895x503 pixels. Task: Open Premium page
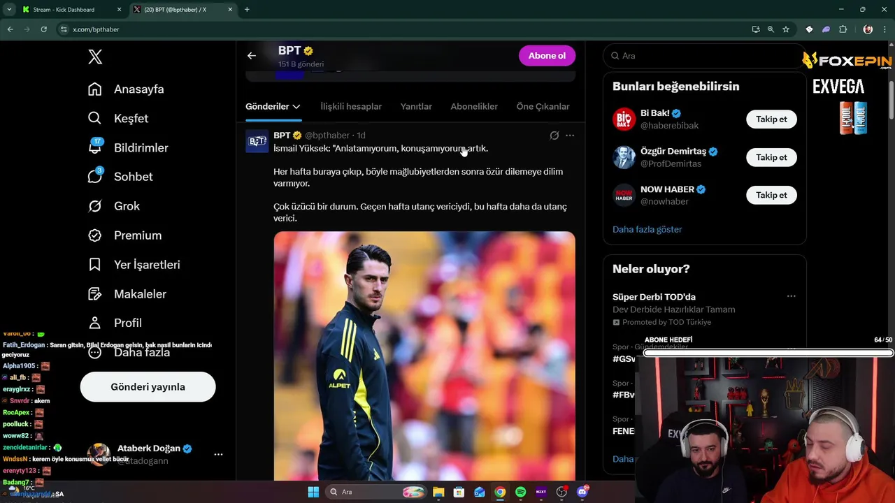(124, 235)
